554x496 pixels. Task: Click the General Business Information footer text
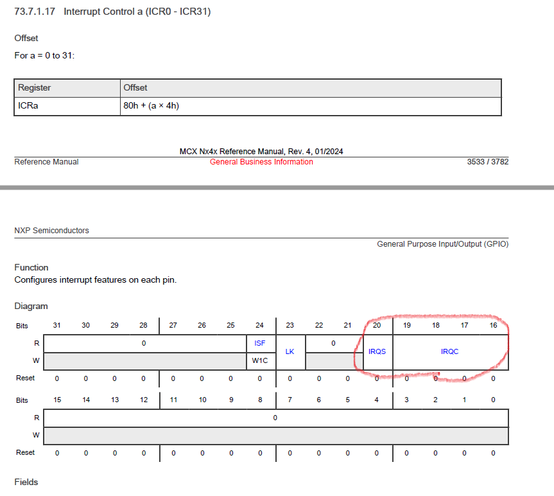(261, 162)
